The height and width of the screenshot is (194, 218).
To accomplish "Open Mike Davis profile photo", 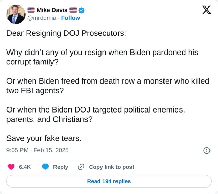I will (16, 14).
